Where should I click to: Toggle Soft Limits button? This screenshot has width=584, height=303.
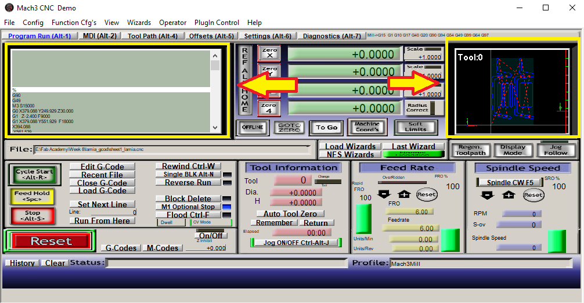(415, 127)
